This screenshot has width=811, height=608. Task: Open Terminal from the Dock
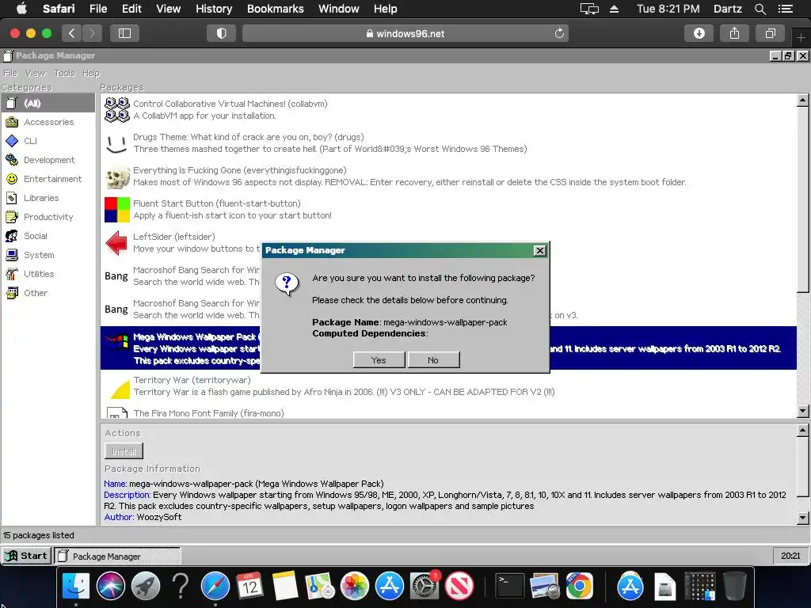pyautogui.click(x=510, y=587)
